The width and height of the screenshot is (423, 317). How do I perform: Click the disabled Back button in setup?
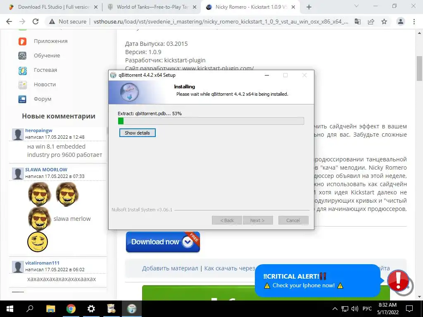tap(227, 220)
